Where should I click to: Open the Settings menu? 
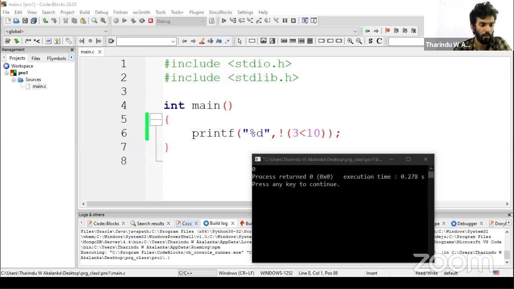[245, 12]
